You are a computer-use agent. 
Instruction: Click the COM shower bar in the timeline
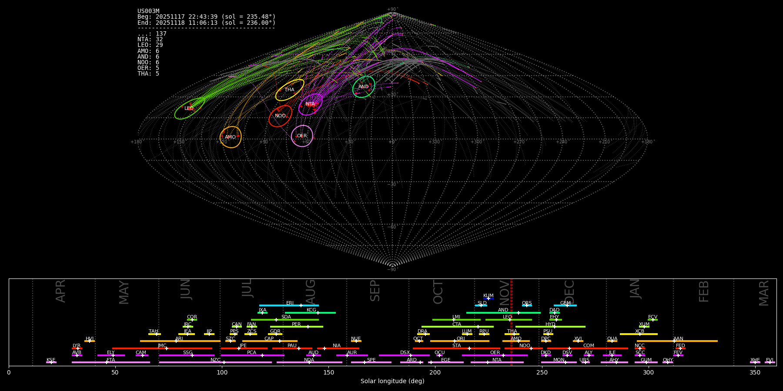coord(587,348)
